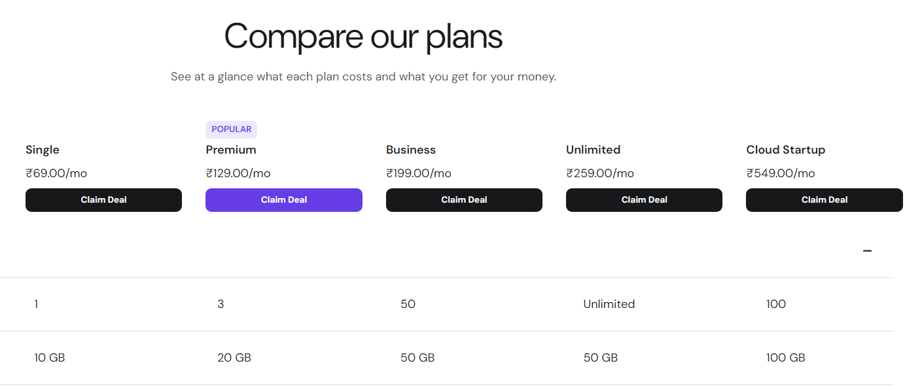Select the Unlimited plan heading
This screenshot has height=391, width=922.
tap(593, 150)
